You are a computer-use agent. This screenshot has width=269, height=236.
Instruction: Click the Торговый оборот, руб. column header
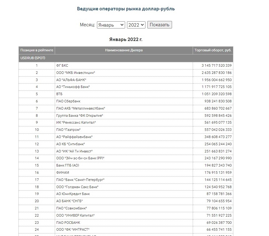tap(213, 50)
